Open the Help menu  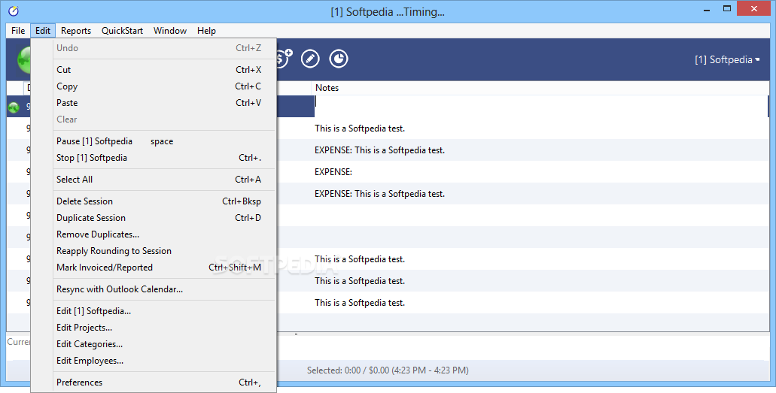point(206,31)
